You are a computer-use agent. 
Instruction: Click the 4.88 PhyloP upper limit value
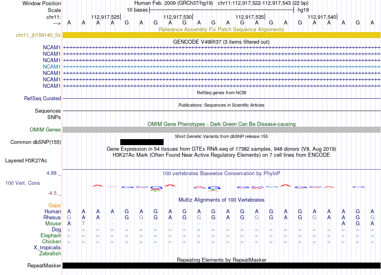coord(51,173)
